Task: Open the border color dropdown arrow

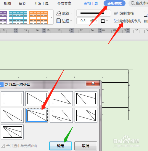Action: [107, 21]
